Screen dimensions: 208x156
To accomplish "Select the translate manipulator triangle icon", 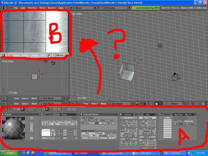I will [x=160, y=103].
